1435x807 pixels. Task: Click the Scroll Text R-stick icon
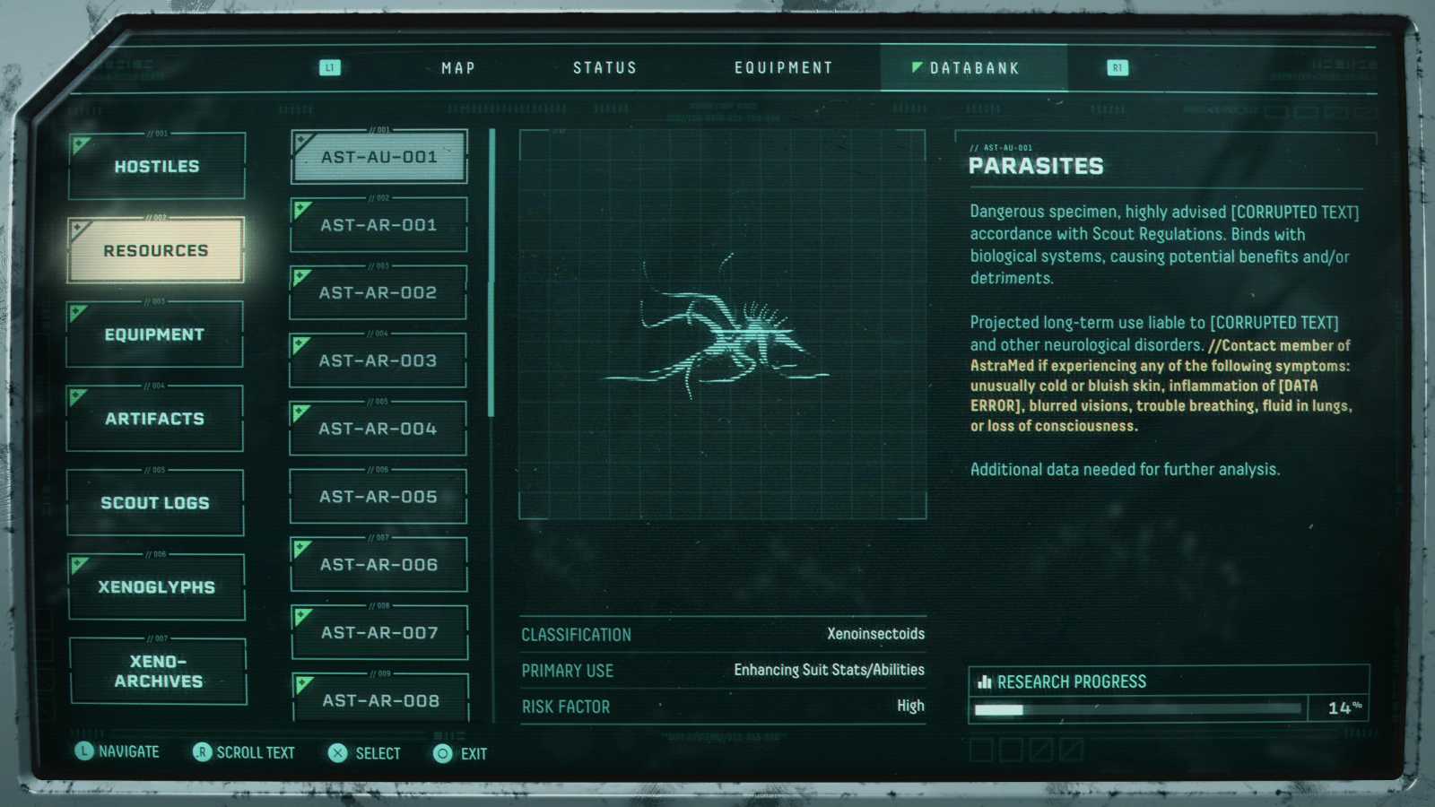[202, 752]
